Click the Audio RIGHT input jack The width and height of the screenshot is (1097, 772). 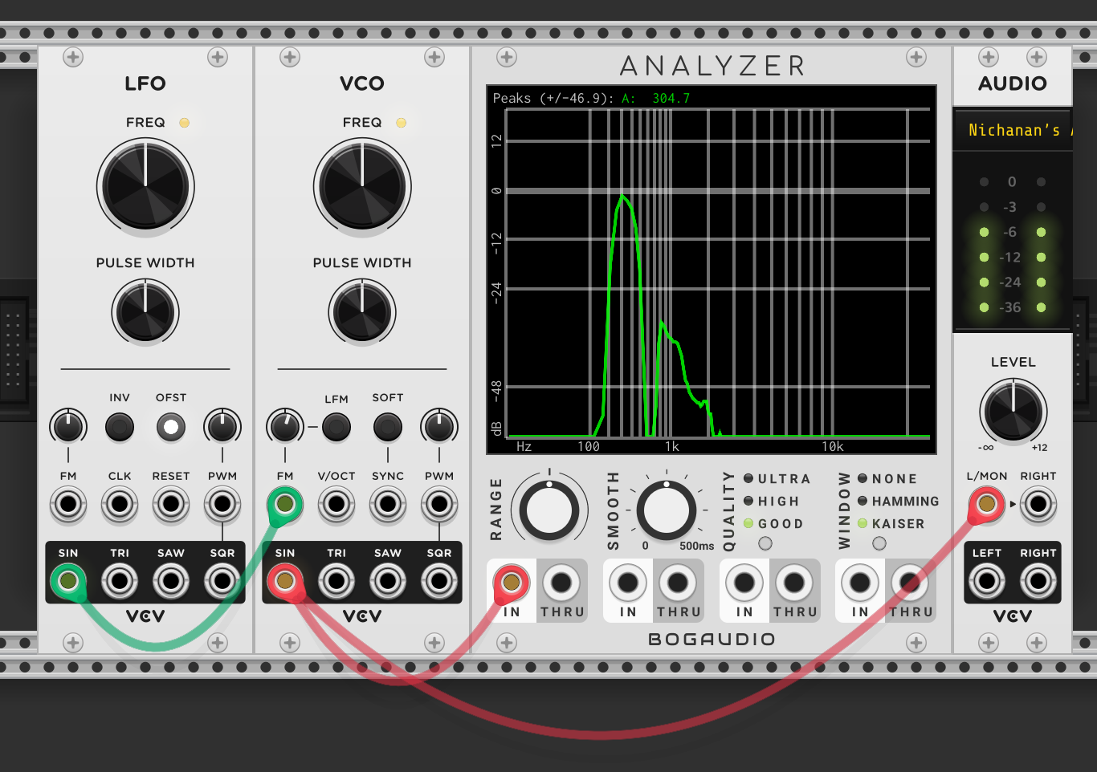pyautogui.click(x=1038, y=505)
